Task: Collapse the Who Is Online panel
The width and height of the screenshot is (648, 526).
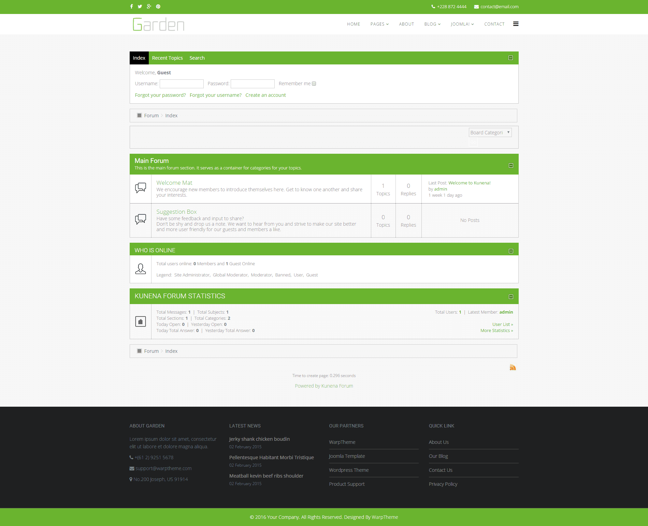Action: point(511,251)
